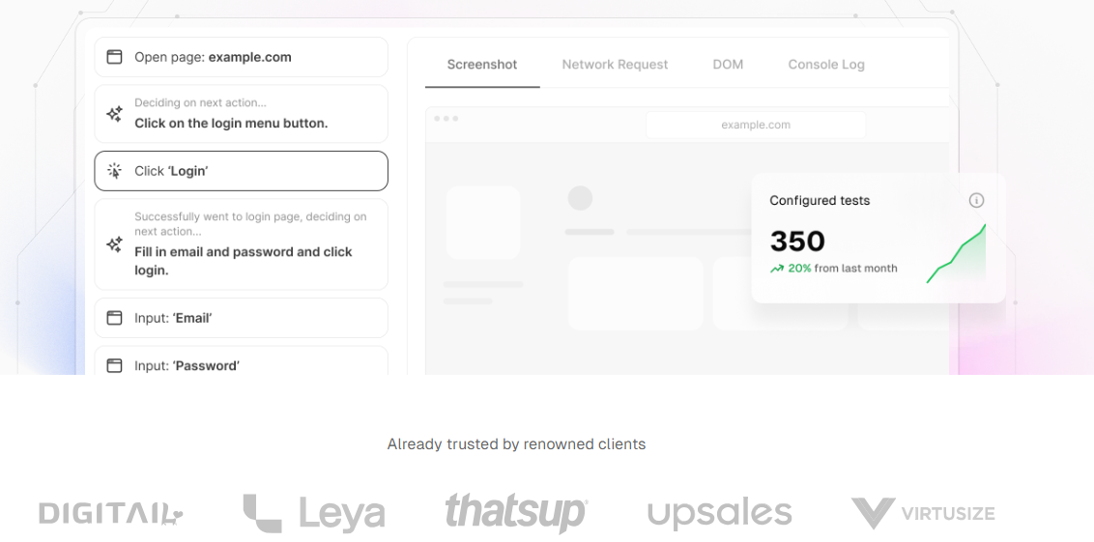Click the window icon beside Input: 'Email'
The height and width of the screenshot is (542, 1094).
(x=114, y=318)
